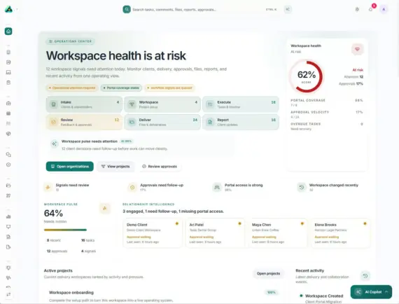Click Review approvals button
Screen dimensions: 399x304
(160, 167)
